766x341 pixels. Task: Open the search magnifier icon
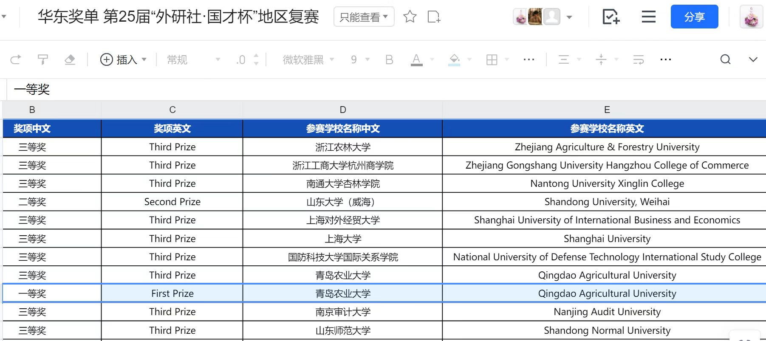[725, 60]
